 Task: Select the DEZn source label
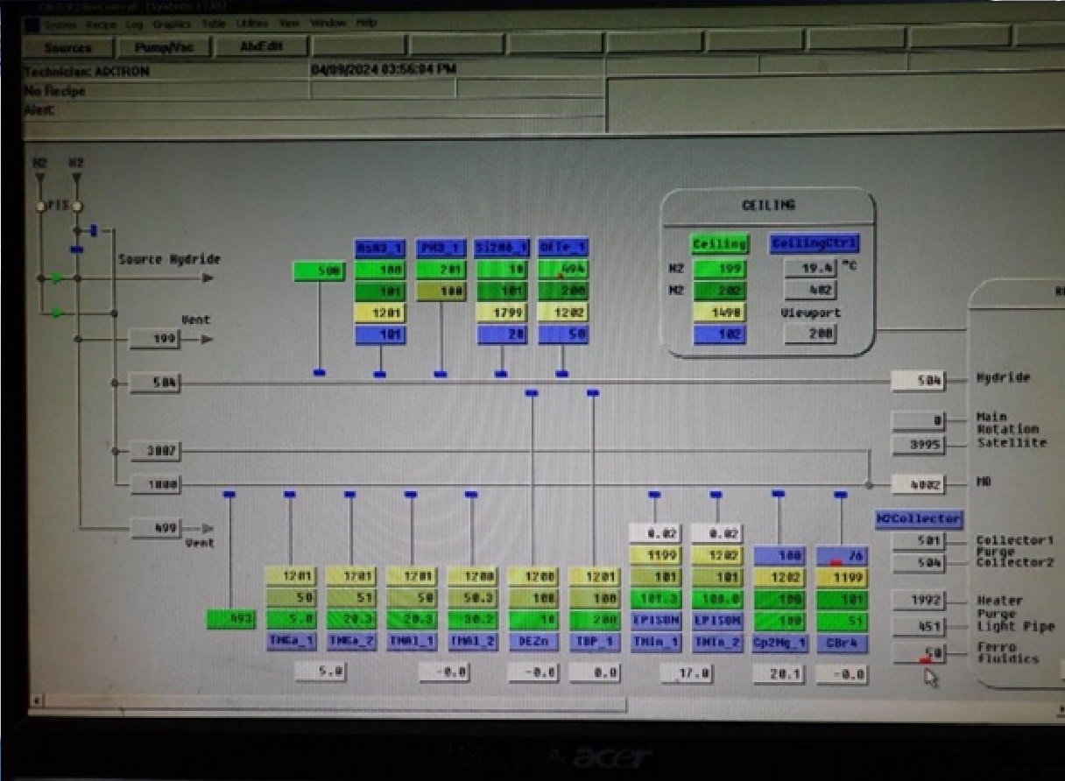533,642
